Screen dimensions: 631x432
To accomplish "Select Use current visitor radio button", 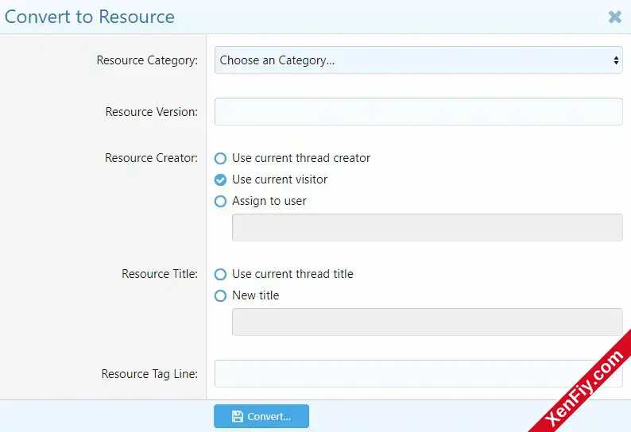I will [x=220, y=179].
